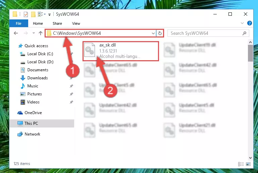
Task: Click the vertical scrollbar thumb
Action: (x=250, y=53)
